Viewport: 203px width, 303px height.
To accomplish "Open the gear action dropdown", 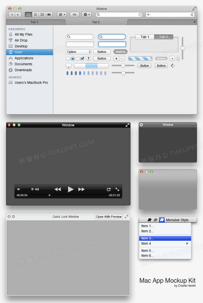I will click(86, 15).
